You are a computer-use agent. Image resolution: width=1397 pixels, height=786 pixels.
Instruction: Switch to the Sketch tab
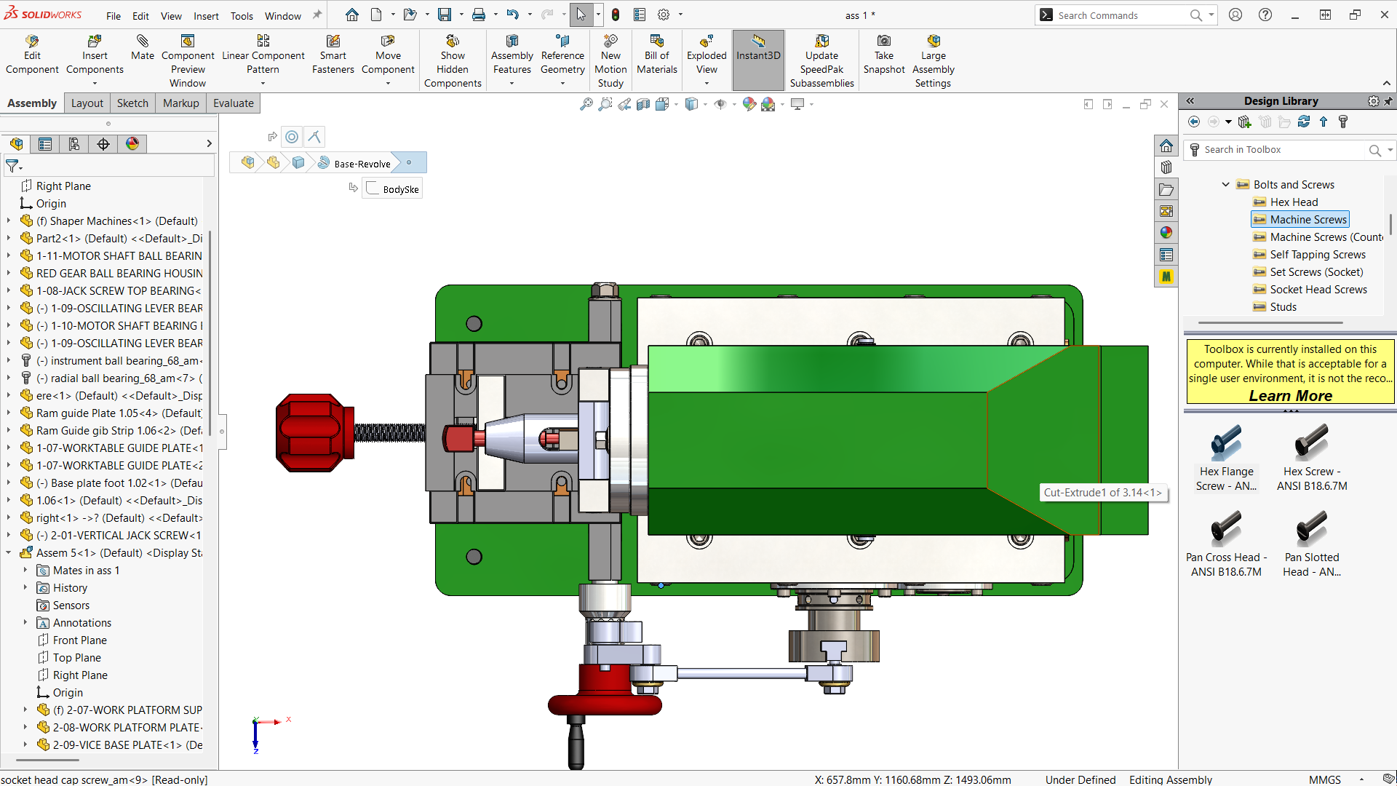[x=132, y=103]
